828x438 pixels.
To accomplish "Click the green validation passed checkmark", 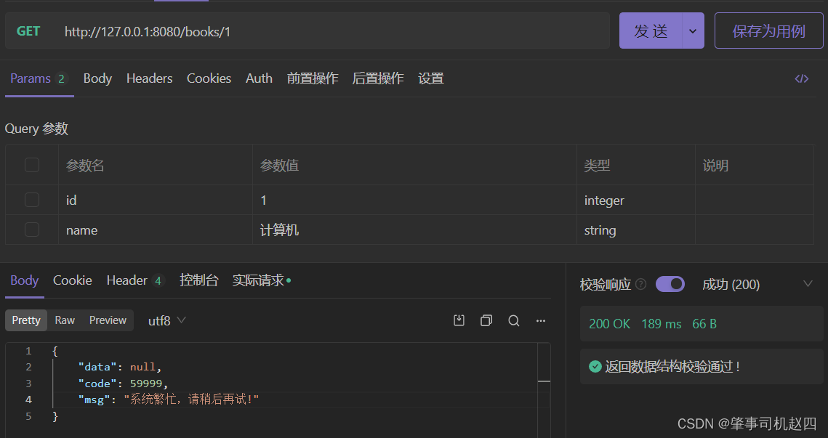I will (595, 367).
